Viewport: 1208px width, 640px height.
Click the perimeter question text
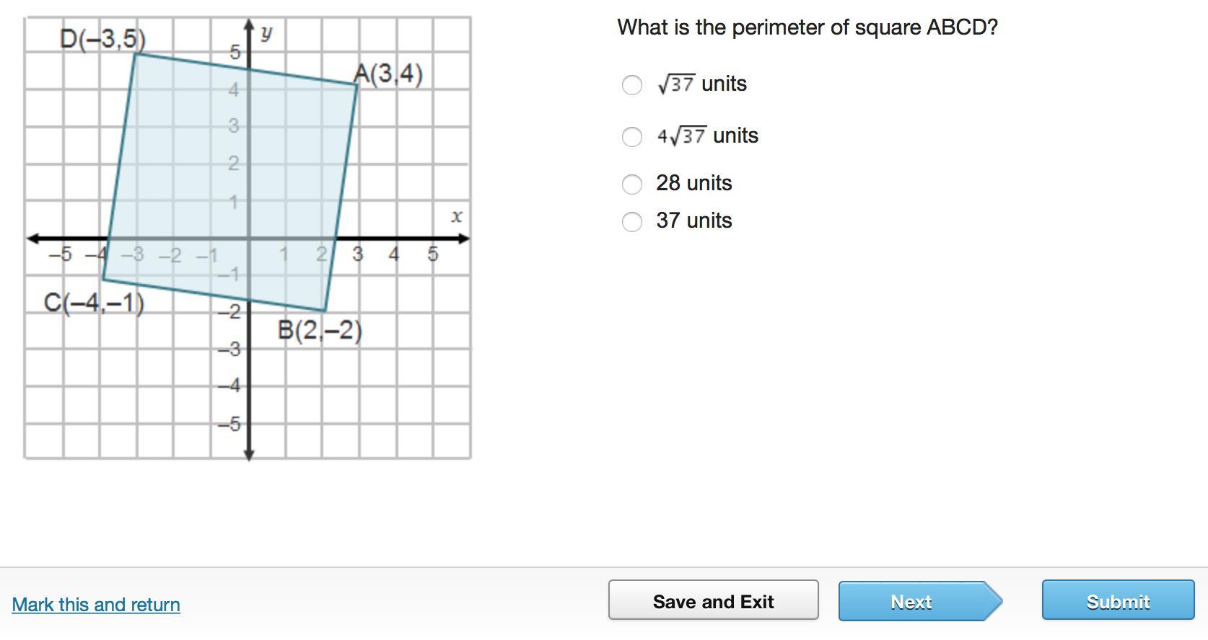tap(807, 27)
